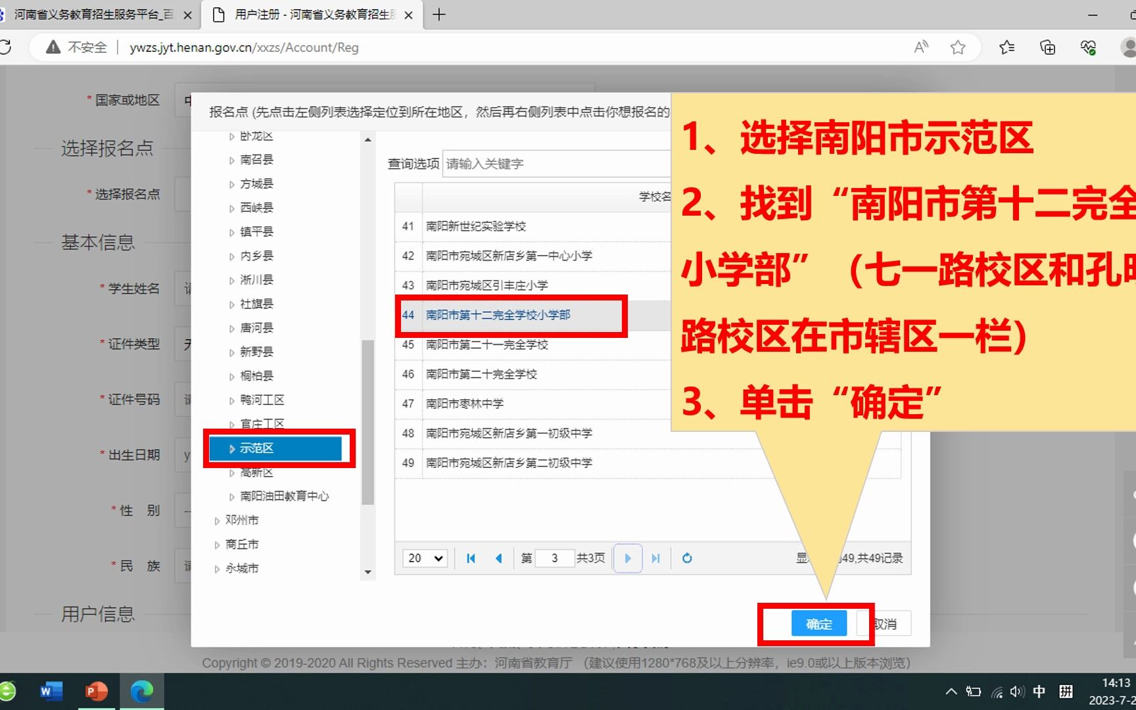
Task: Open Word from the taskbar
Action: pyautogui.click(x=51, y=692)
